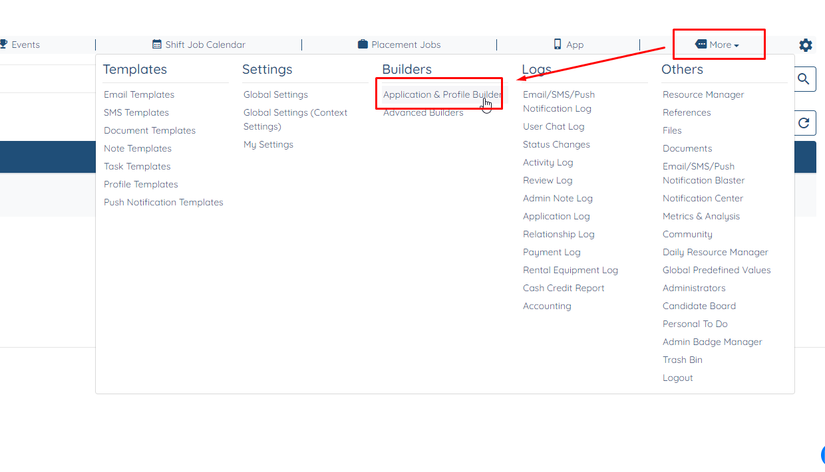Switch to the Shift Job Calendar tab
This screenshot has height=472, width=825.
(200, 44)
